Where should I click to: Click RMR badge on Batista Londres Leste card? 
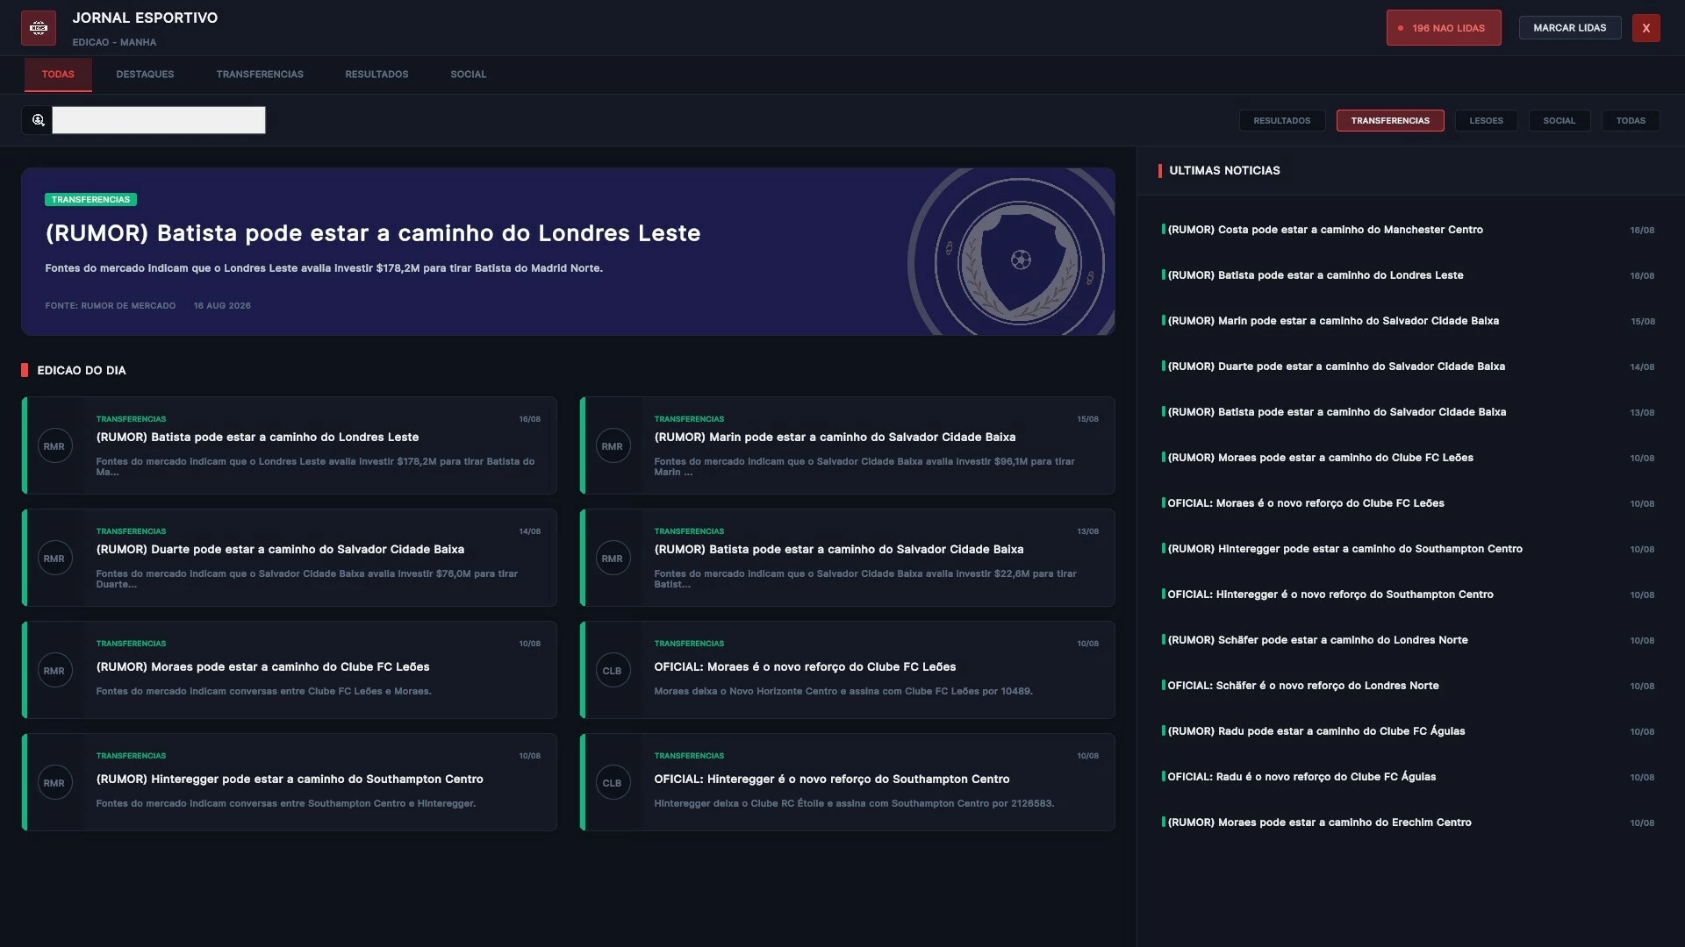point(54,446)
